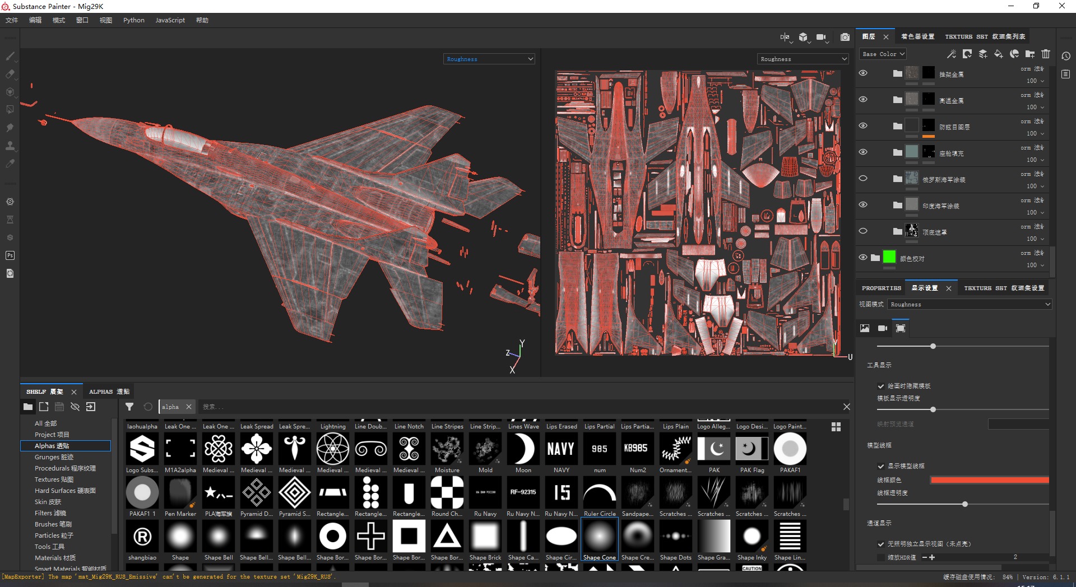Close the shelf search bar
Image resolution: width=1076 pixels, height=587 pixels.
pyautogui.click(x=847, y=407)
